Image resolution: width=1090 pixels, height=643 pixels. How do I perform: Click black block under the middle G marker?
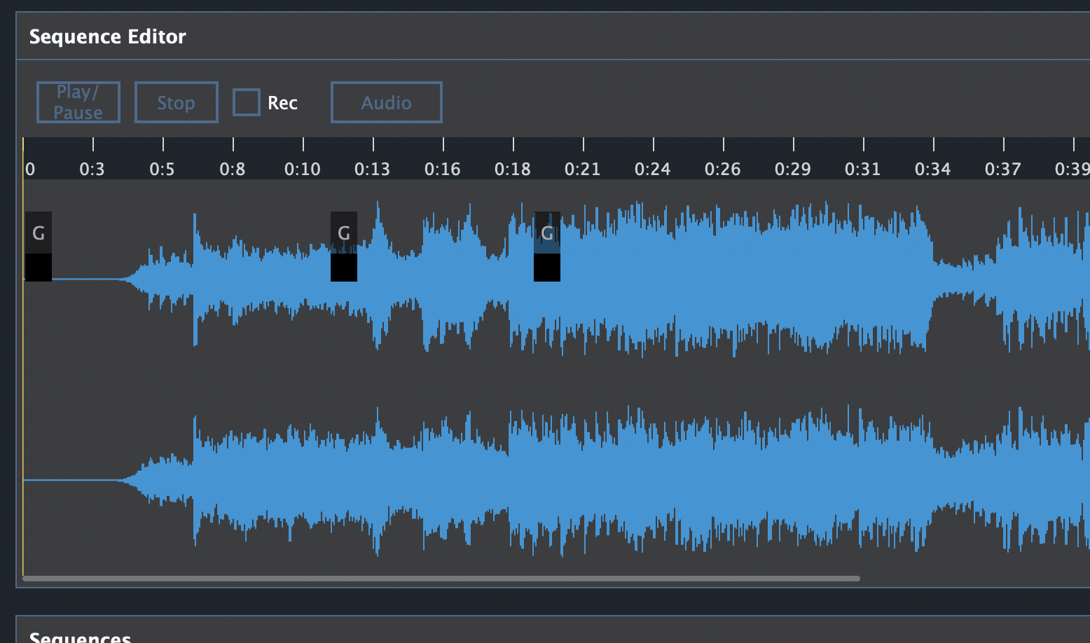pyautogui.click(x=343, y=268)
